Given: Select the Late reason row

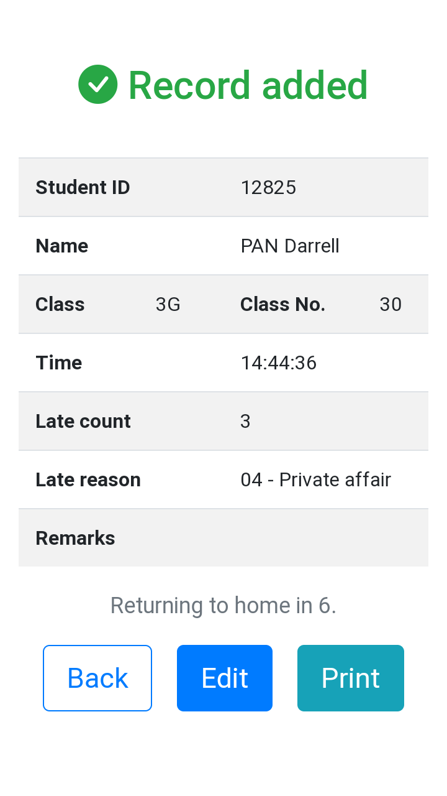Looking at the screenshot, I should click(x=223, y=479).
